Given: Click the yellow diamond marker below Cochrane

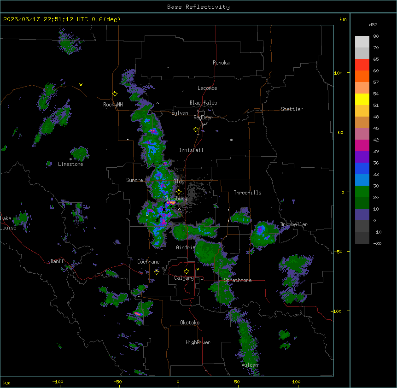Looking at the screenshot, I should tap(157, 272).
